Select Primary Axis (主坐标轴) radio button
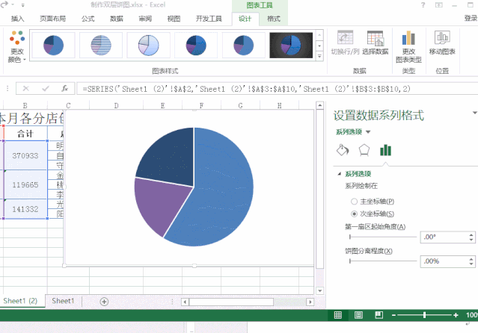Image resolution: width=478 pixels, height=333 pixels. coord(354,202)
